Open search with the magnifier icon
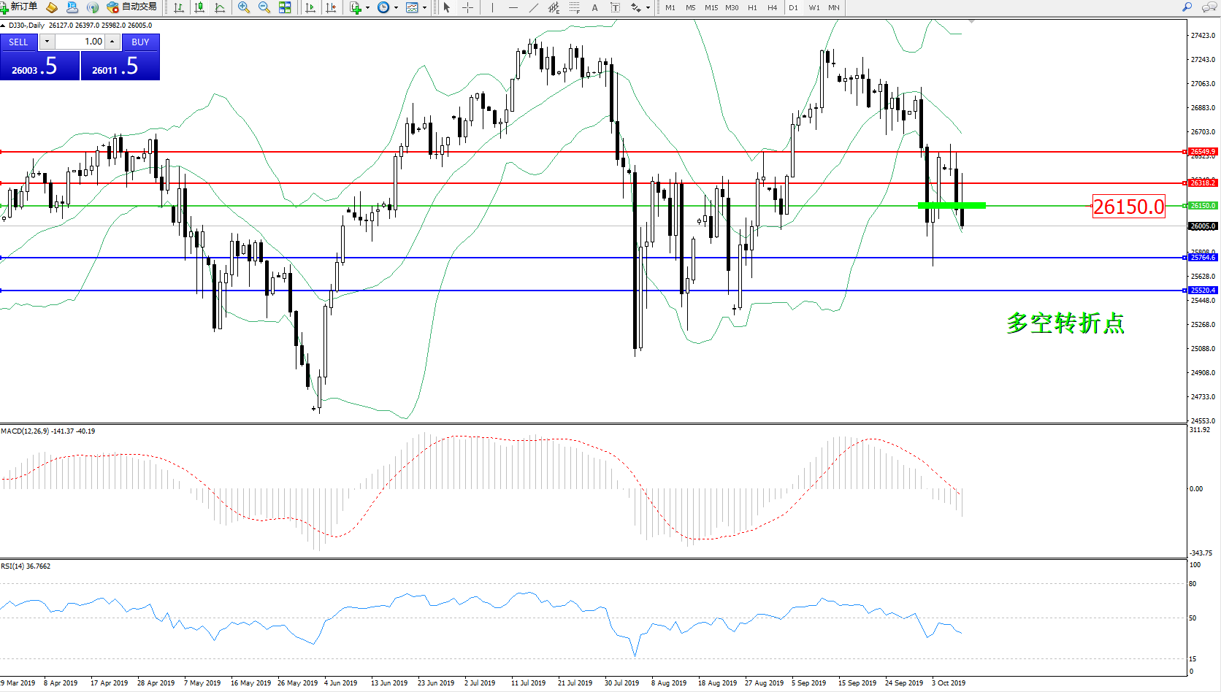Screen dimensions: 1221x692 coord(1187,7)
